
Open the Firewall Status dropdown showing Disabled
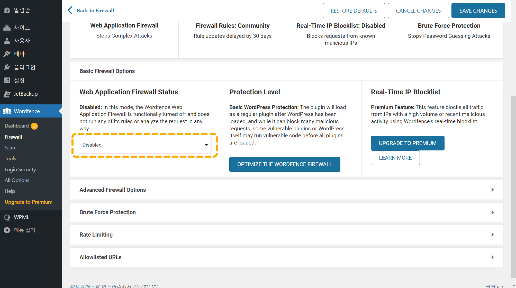145,145
